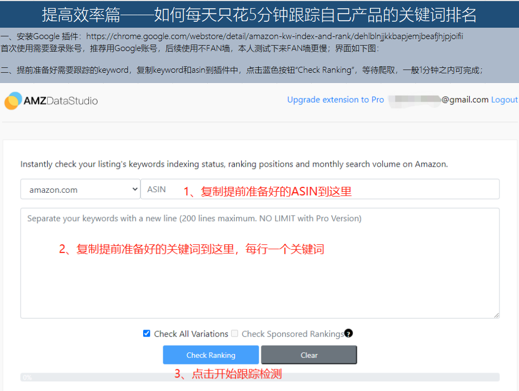The width and height of the screenshot is (519, 391).
Task: Click the Chrome webstore plugin URL text
Action: click(274, 36)
